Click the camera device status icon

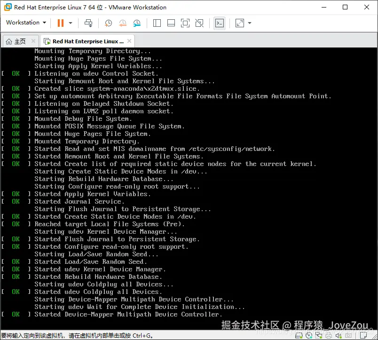[x=348, y=335]
